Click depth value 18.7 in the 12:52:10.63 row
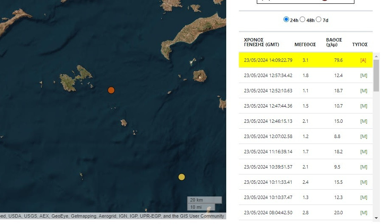Image resolution: width=382 pixels, height=224 pixels. coord(338,91)
